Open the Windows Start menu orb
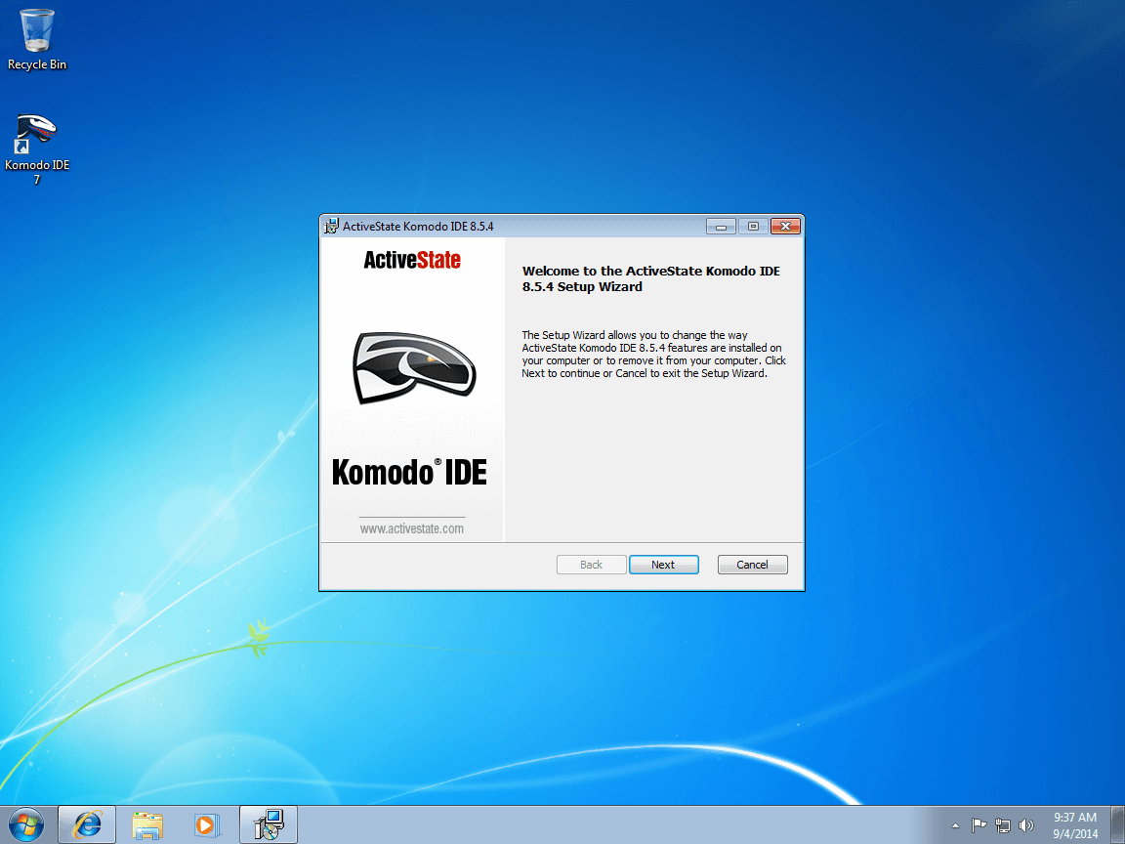The height and width of the screenshot is (844, 1125). (26, 825)
